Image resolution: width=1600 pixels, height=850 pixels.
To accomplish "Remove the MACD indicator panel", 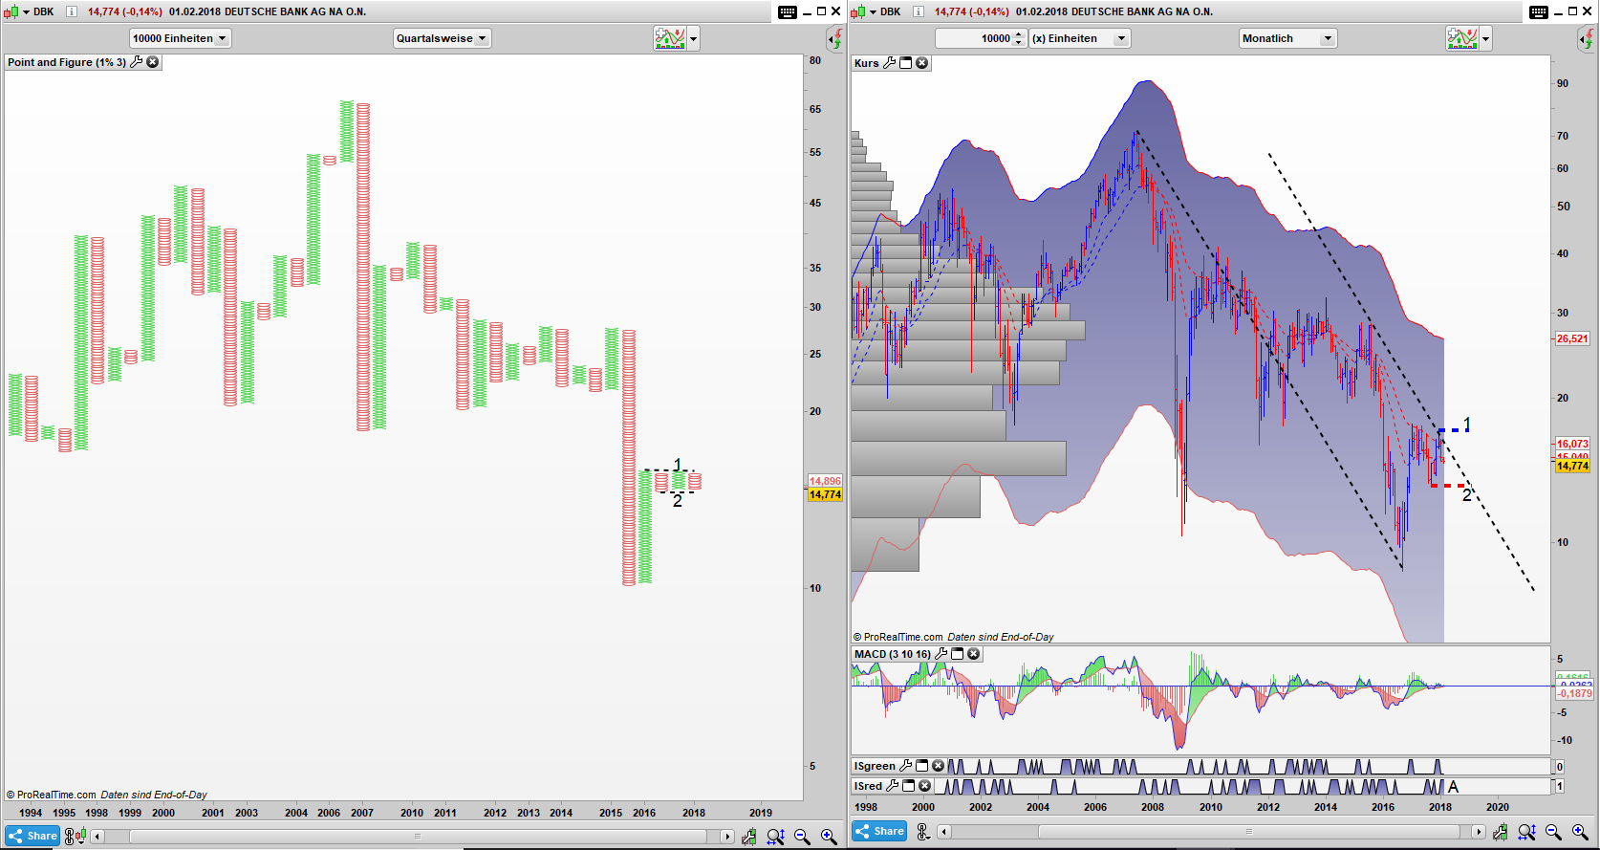I will pyautogui.click(x=973, y=654).
